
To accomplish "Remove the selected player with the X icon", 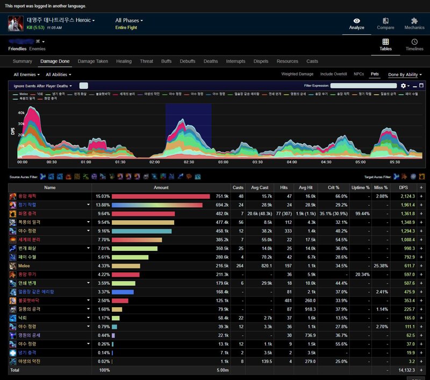I will (38, 41).
